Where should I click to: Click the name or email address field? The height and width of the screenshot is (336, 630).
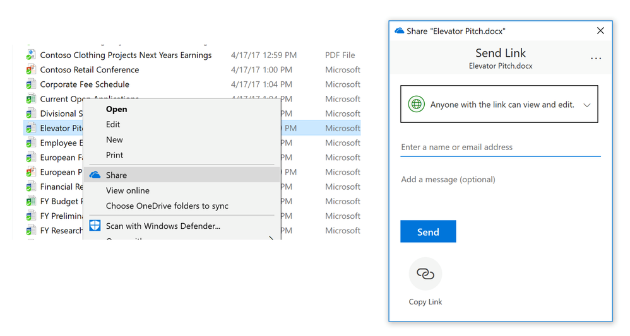[500, 148]
